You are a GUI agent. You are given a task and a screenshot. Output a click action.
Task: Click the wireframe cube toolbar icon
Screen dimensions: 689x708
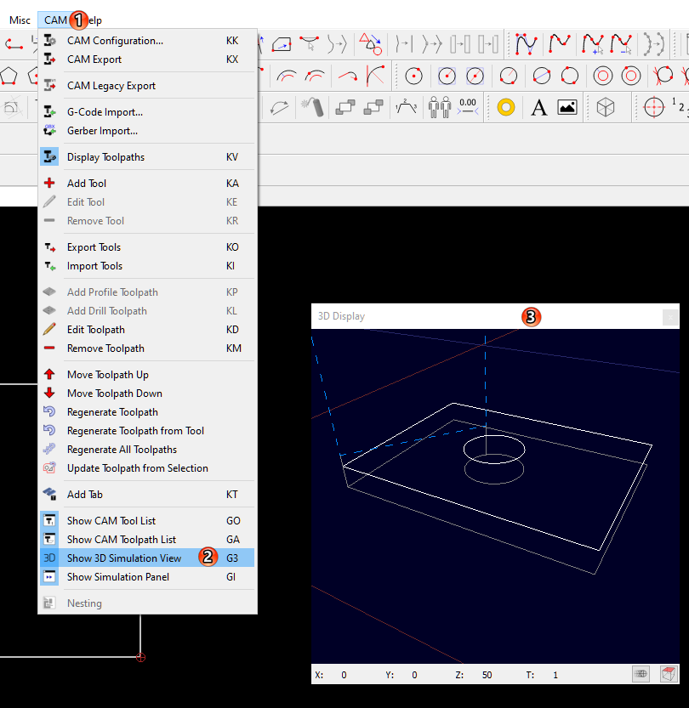[606, 107]
